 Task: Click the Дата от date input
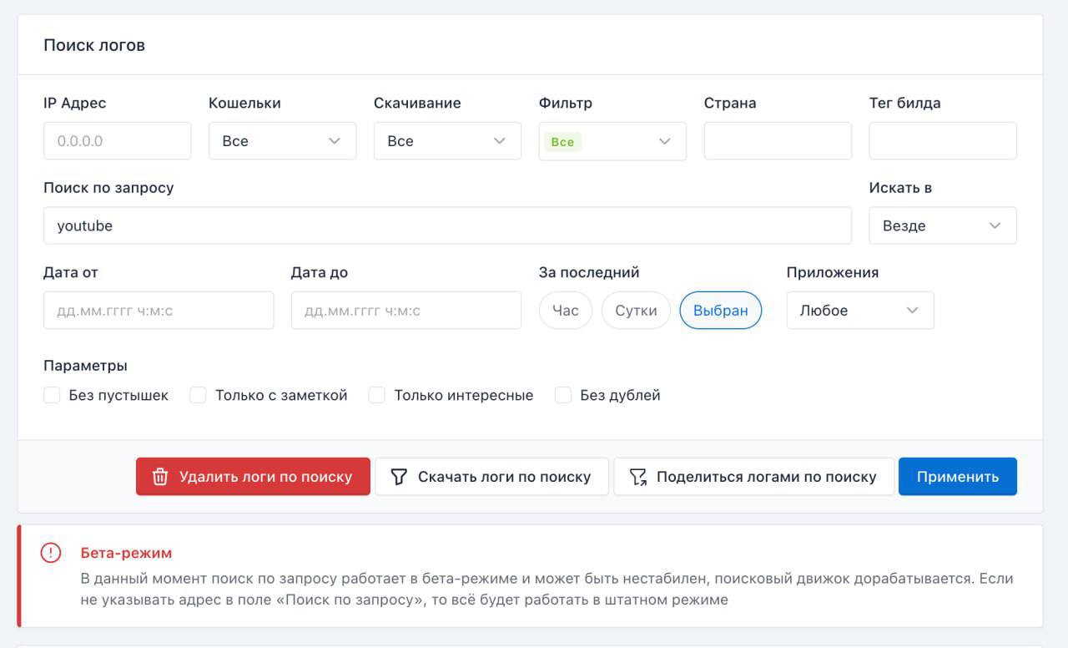coord(159,311)
